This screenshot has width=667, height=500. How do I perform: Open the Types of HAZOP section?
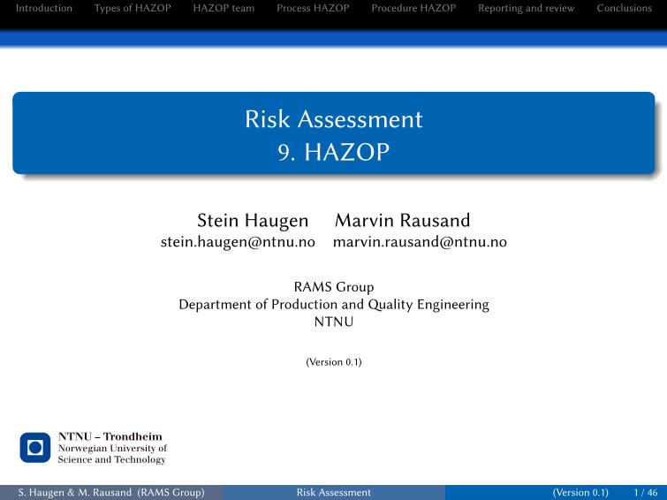coord(133,8)
